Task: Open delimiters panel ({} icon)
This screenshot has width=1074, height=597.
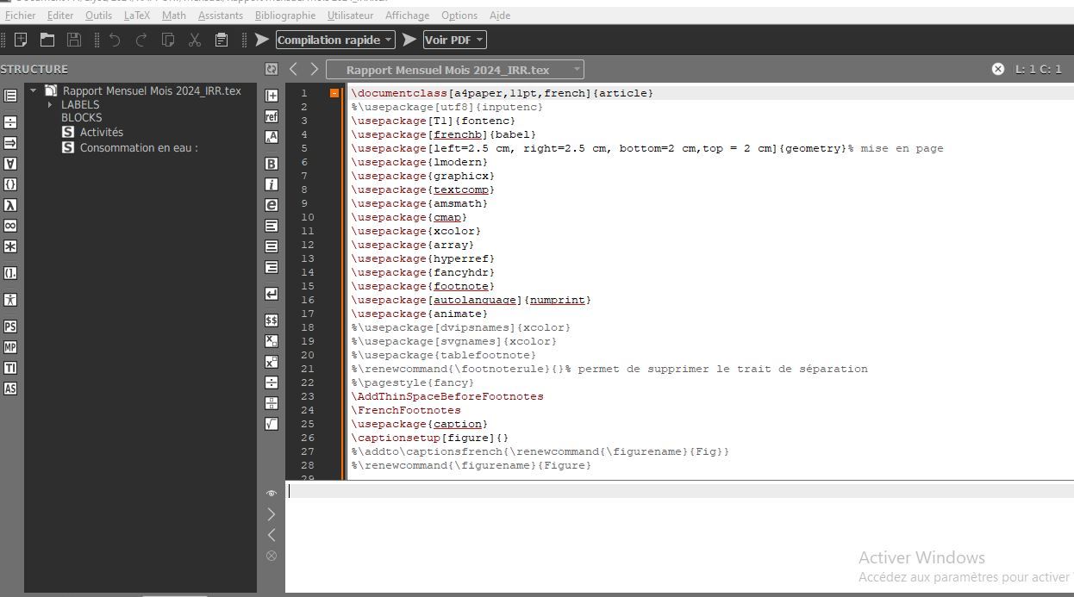Action: (x=10, y=184)
